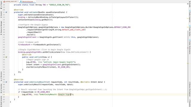Click the red default_web_client_id reference
The width and height of the screenshot is (191, 107).
(x=73, y=30)
